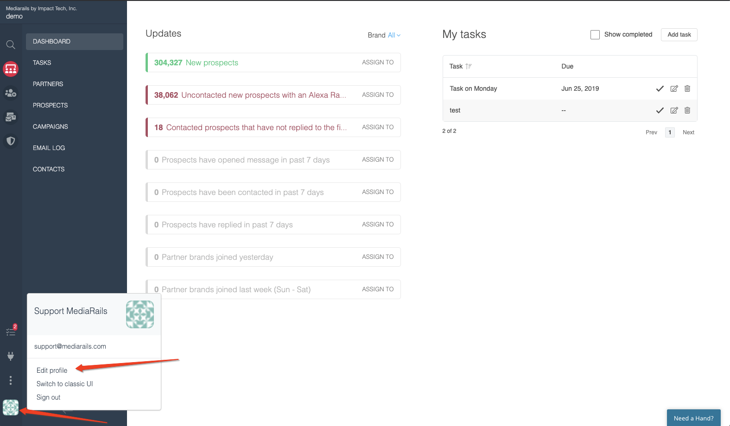Screen dimensions: 730x426
Task: Delete 'Task on Monday' with trash icon
Action: (x=687, y=88)
